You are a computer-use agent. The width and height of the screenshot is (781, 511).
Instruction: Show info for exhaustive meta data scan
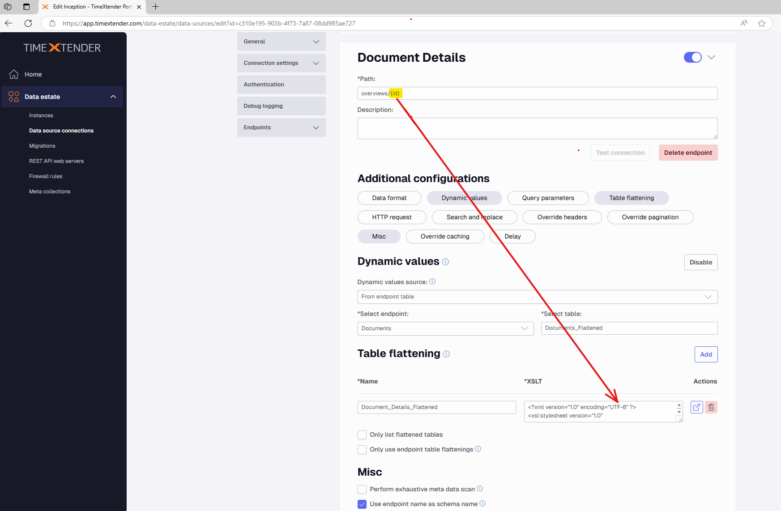pos(480,489)
